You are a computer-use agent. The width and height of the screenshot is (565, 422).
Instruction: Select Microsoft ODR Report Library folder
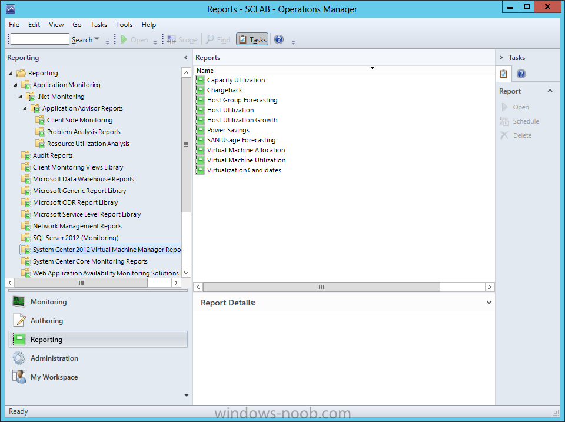69,202
